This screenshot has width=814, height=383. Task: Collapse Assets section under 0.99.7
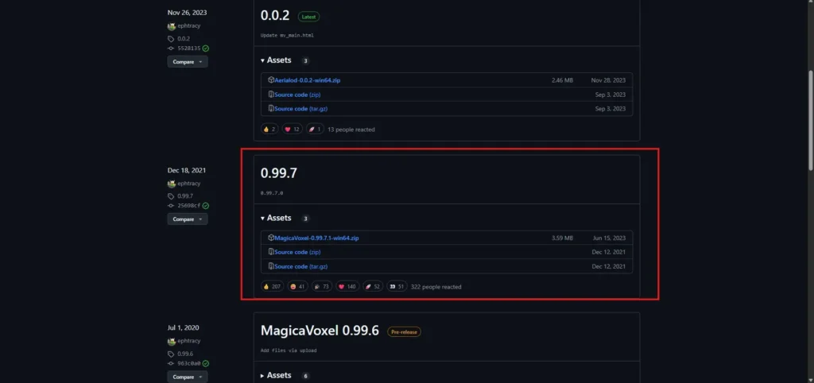click(x=276, y=218)
